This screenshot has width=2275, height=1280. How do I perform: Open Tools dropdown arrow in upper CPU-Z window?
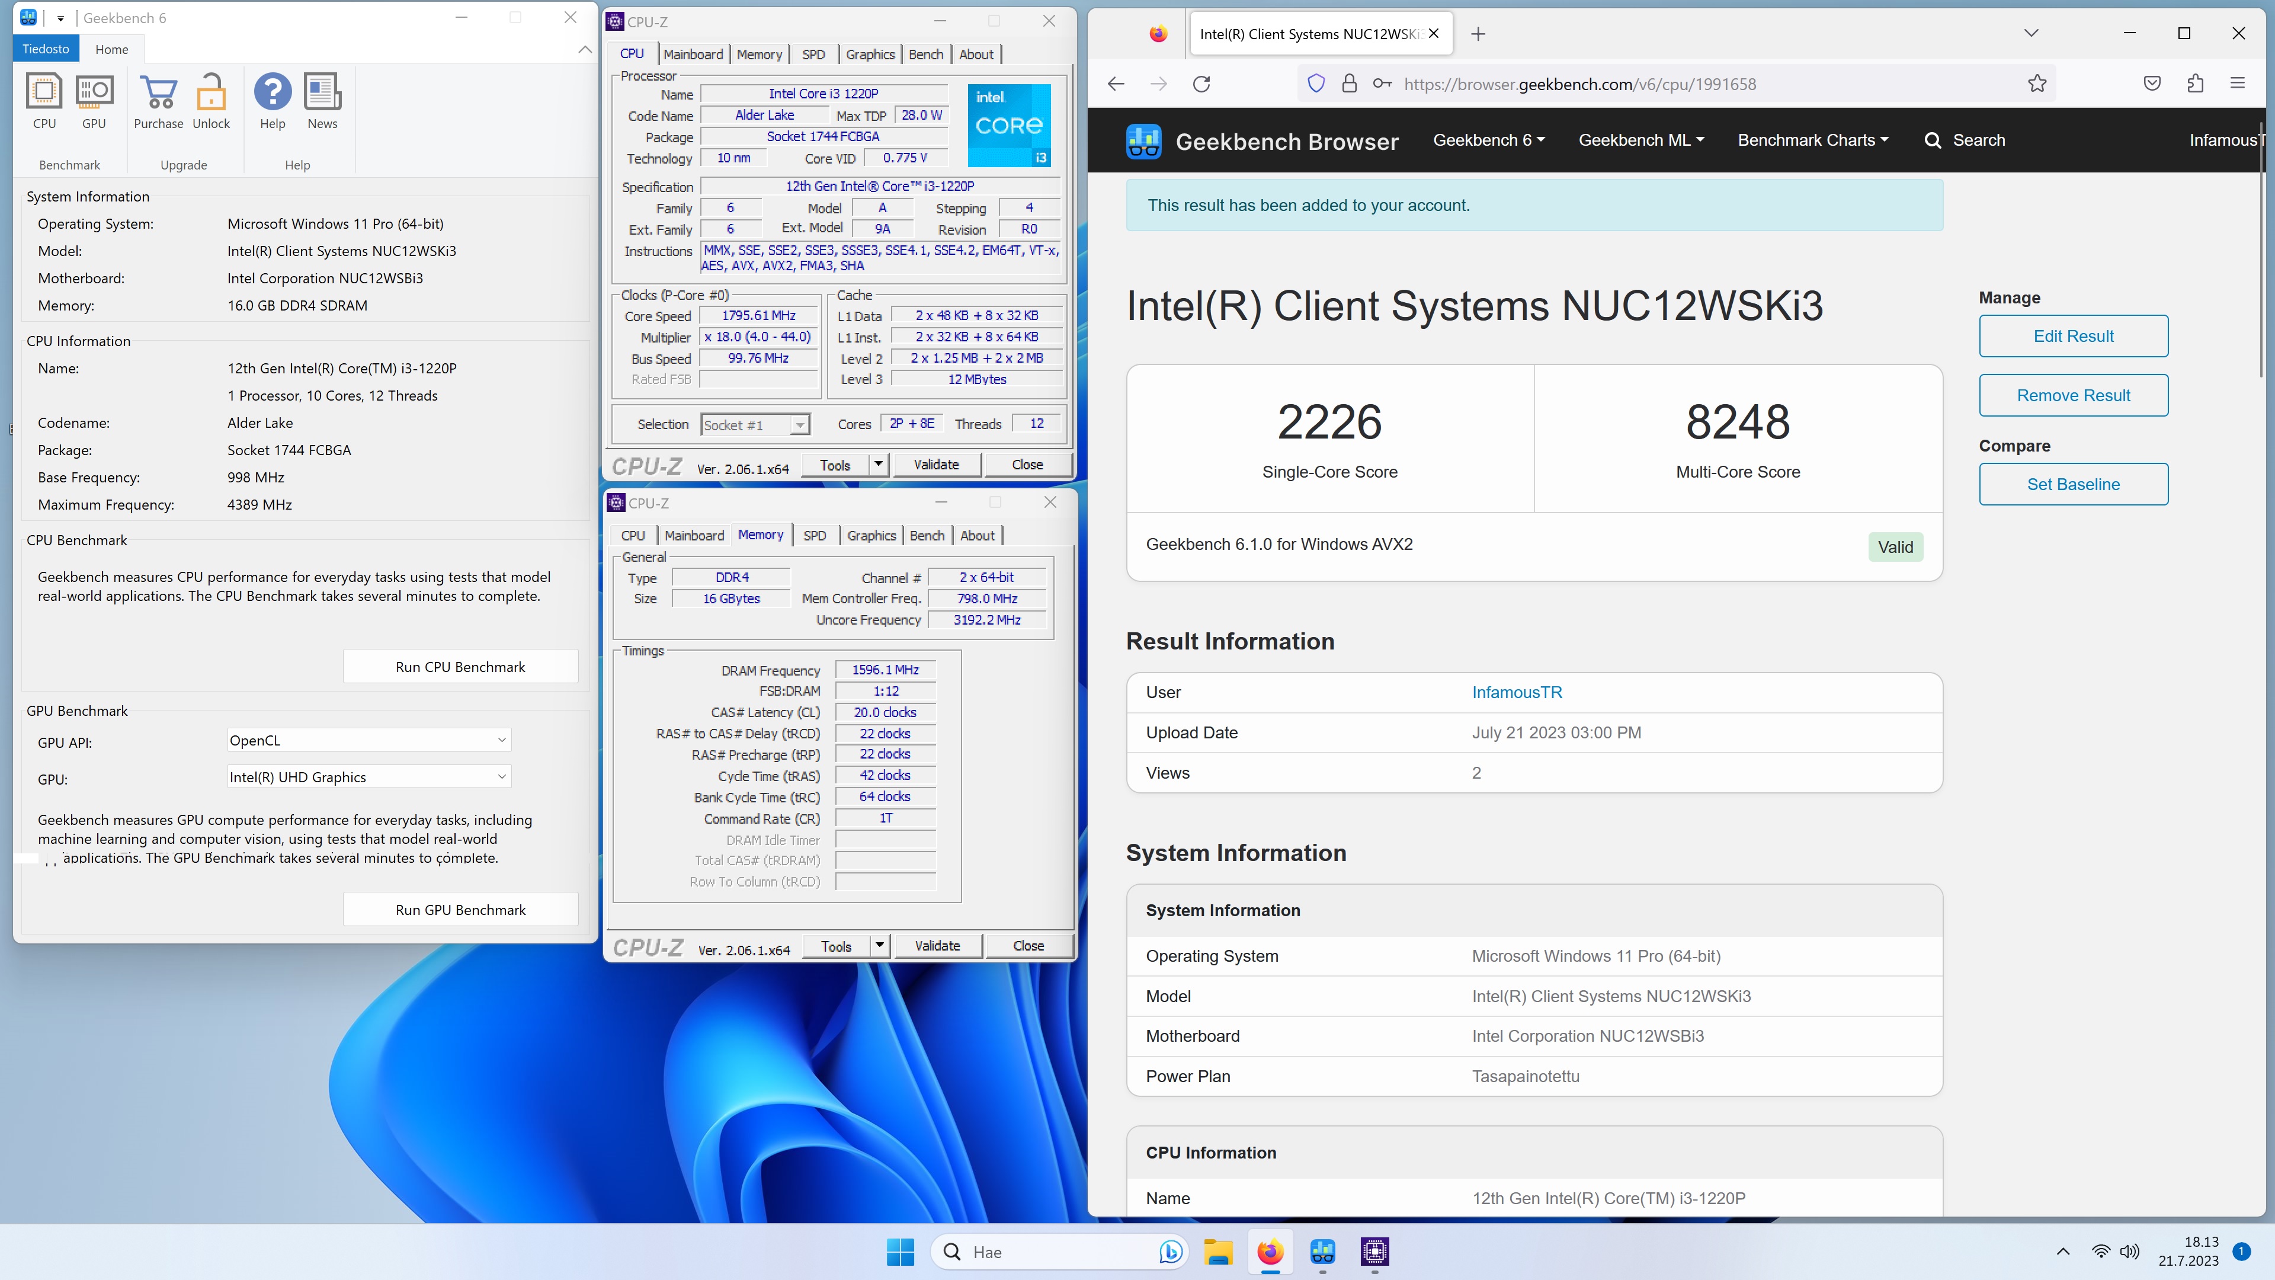pos(878,465)
